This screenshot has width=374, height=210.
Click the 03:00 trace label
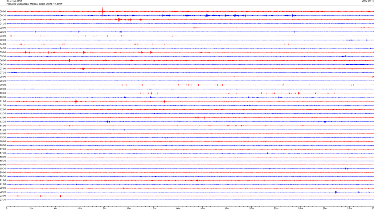point(3,36)
